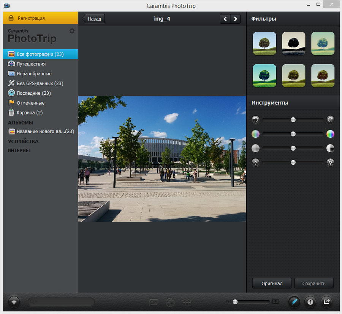The height and width of the screenshot is (314, 342).
Task: Click the increase saturation rainbow icon
Action: coord(330,134)
